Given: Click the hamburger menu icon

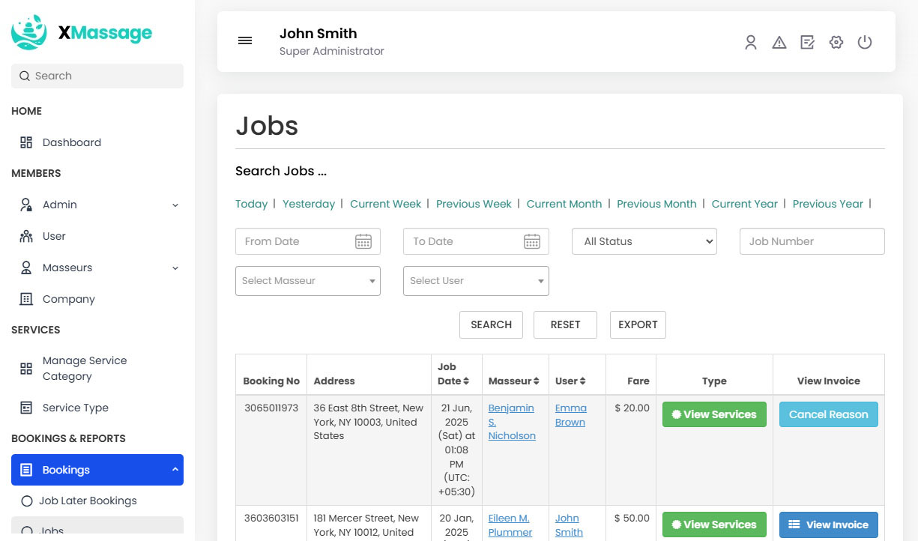Looking at the screenshot, I should coord(245,41).
